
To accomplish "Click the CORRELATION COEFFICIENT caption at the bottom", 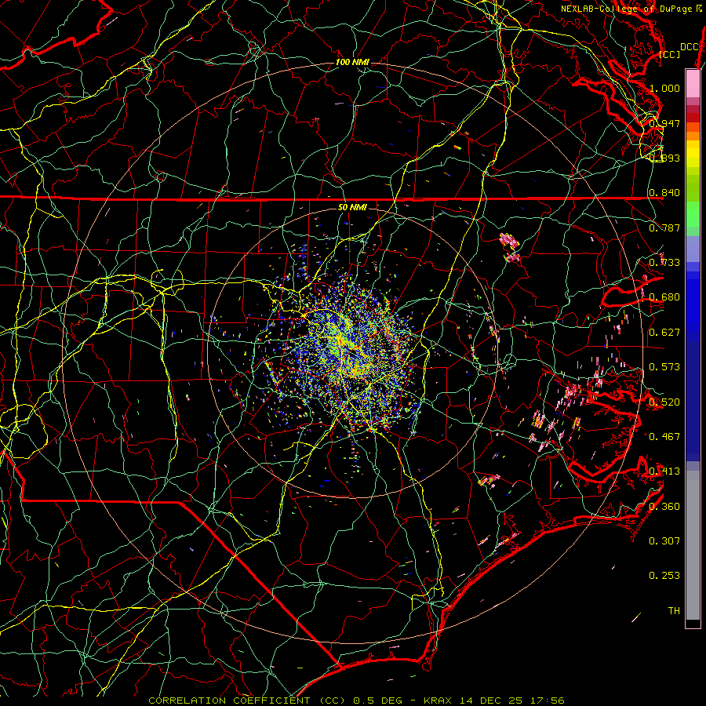I will click(356, 701).
